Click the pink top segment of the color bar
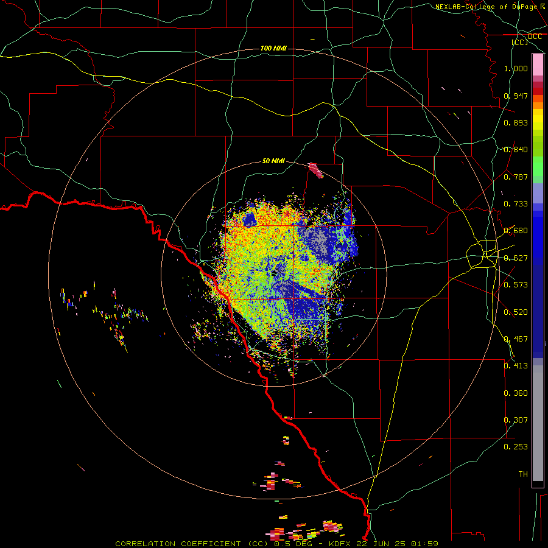 point(538,65)
